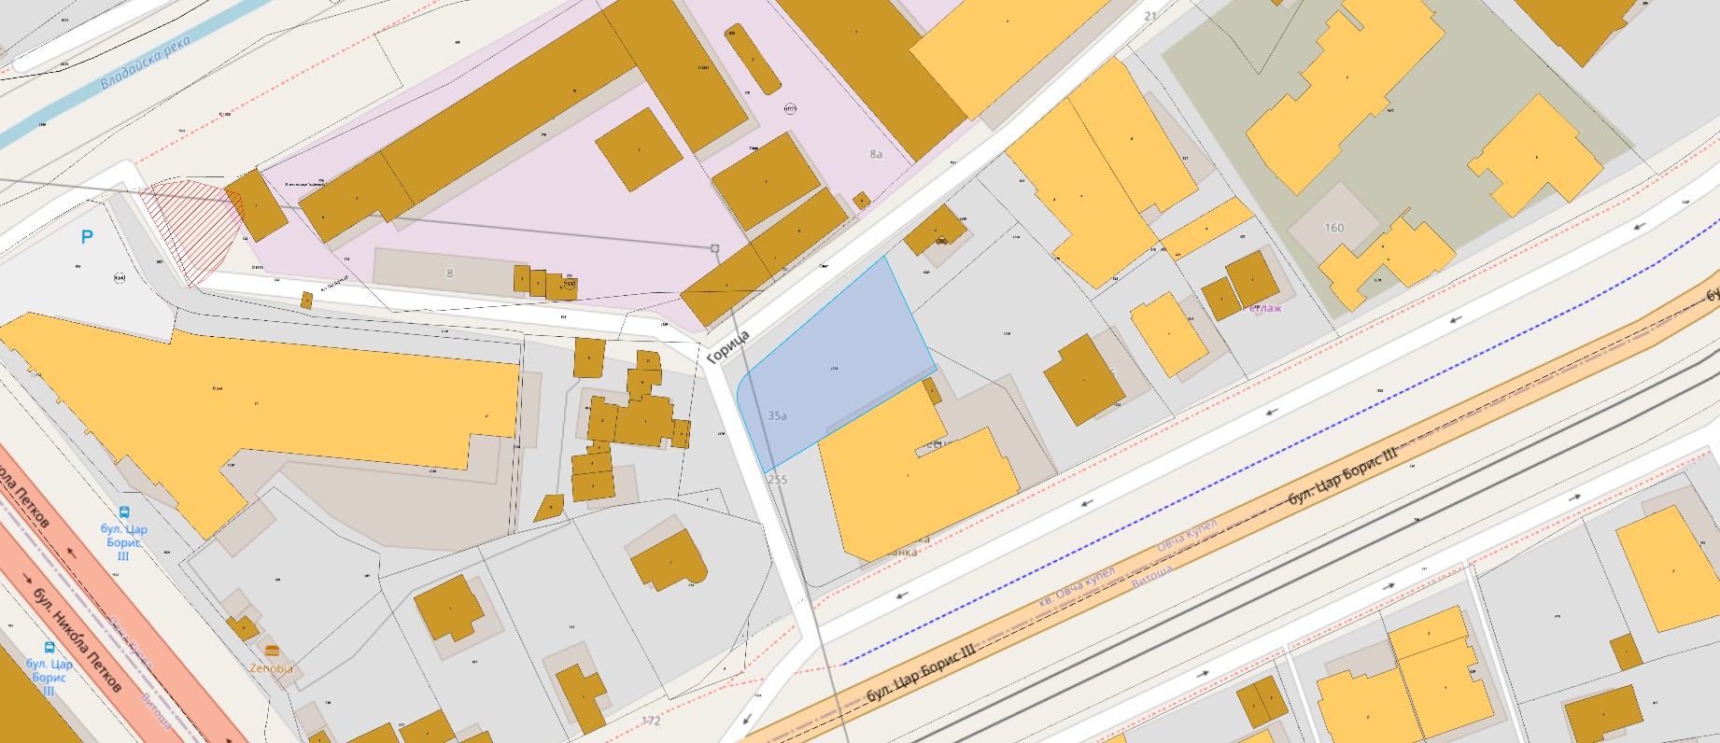Click the "8а" label on the pink area
This screenshot has height=743, width=1720.
point(876,154)
